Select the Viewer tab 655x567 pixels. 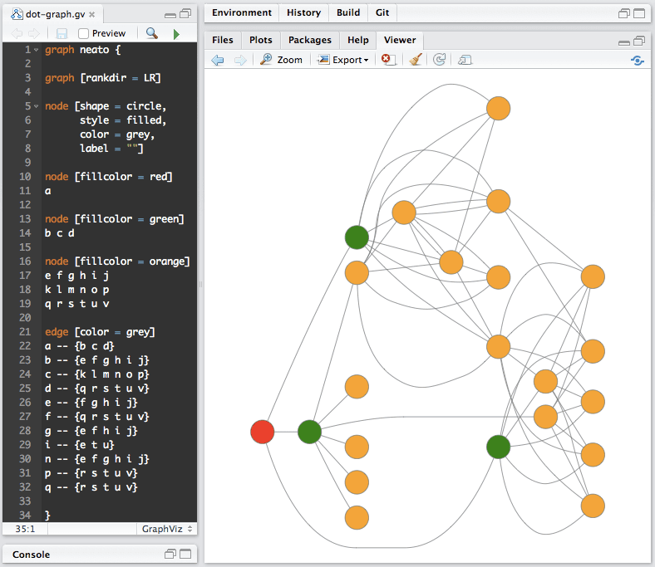(400, 40)
